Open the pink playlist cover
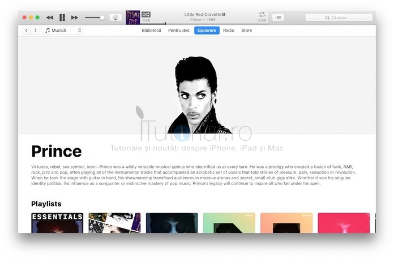394x259 pixels. click(x=344, y=223)
